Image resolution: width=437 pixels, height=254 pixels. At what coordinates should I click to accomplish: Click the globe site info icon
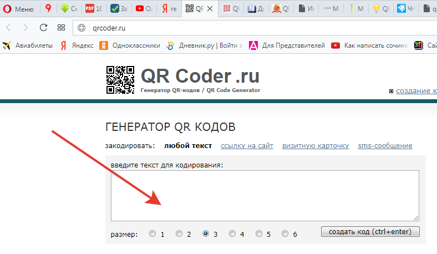(82, 28)
